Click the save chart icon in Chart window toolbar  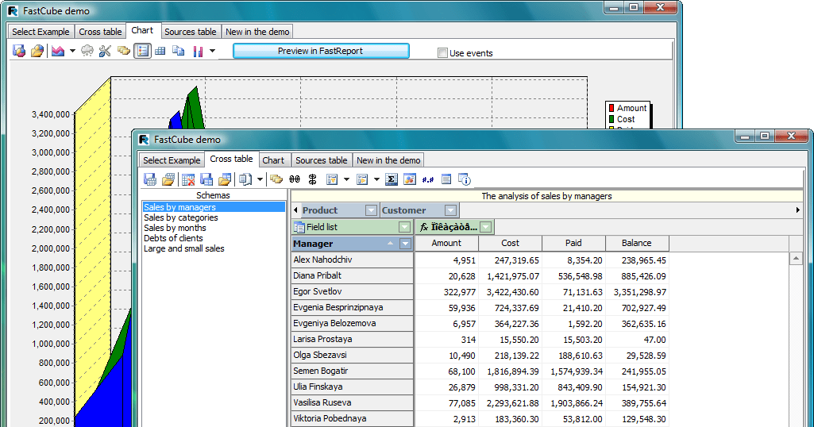(19, 51)
